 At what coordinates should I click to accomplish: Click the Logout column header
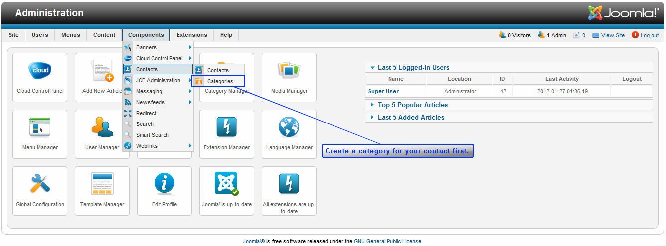632,79
